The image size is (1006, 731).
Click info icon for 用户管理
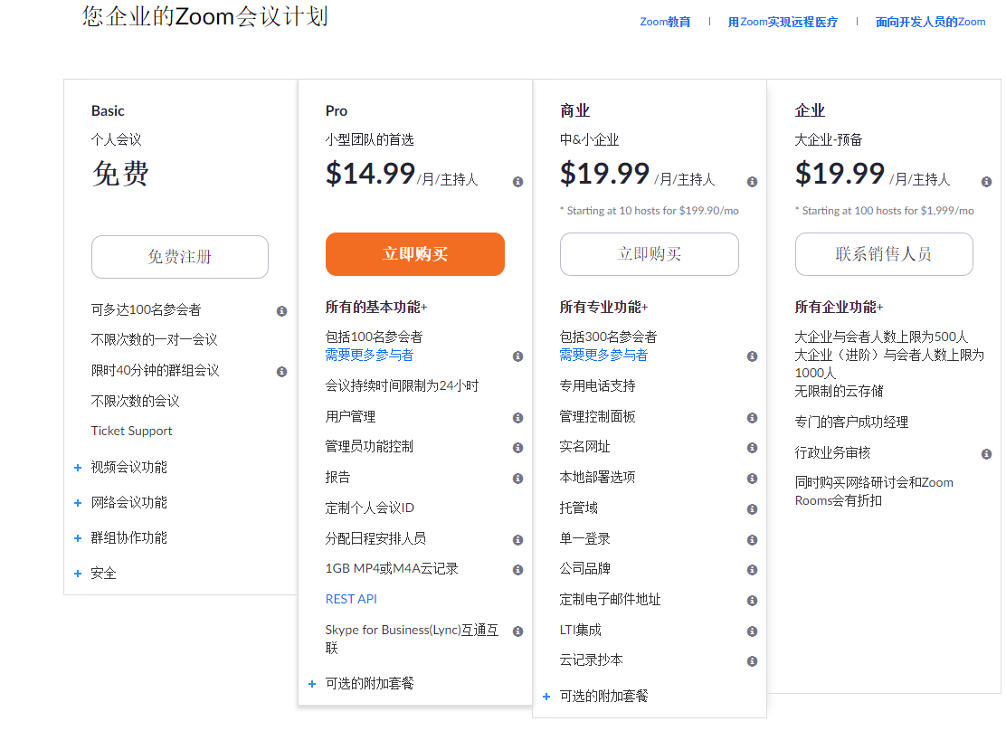pyautogui.click(x=517, y=418)
